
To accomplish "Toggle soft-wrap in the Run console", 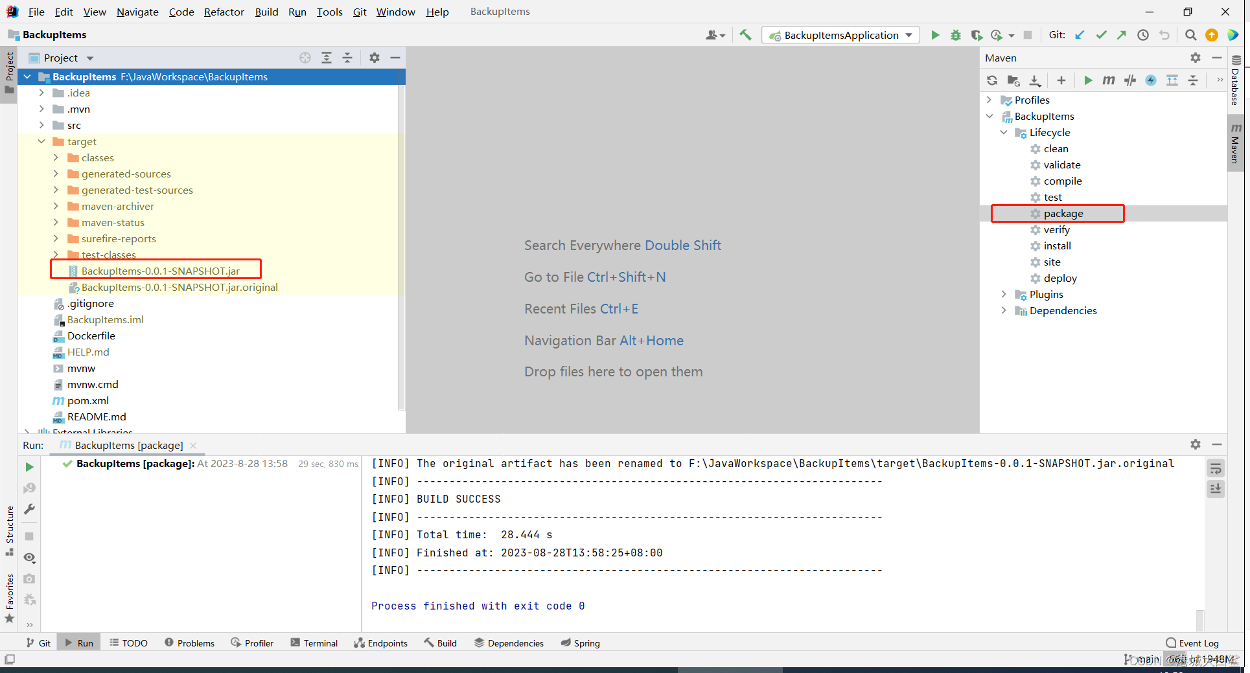I will (x=1215, y=468).
